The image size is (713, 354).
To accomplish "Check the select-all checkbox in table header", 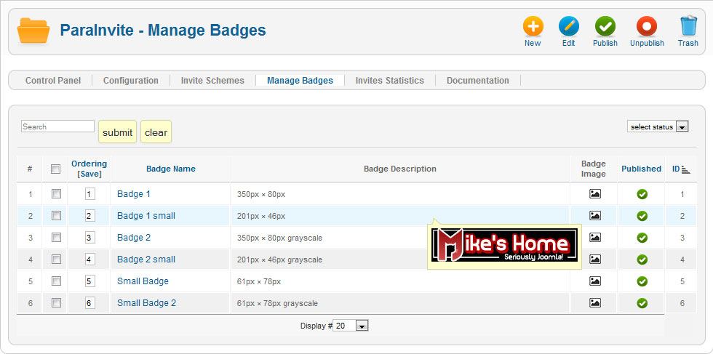I will (x=55, y=169).
